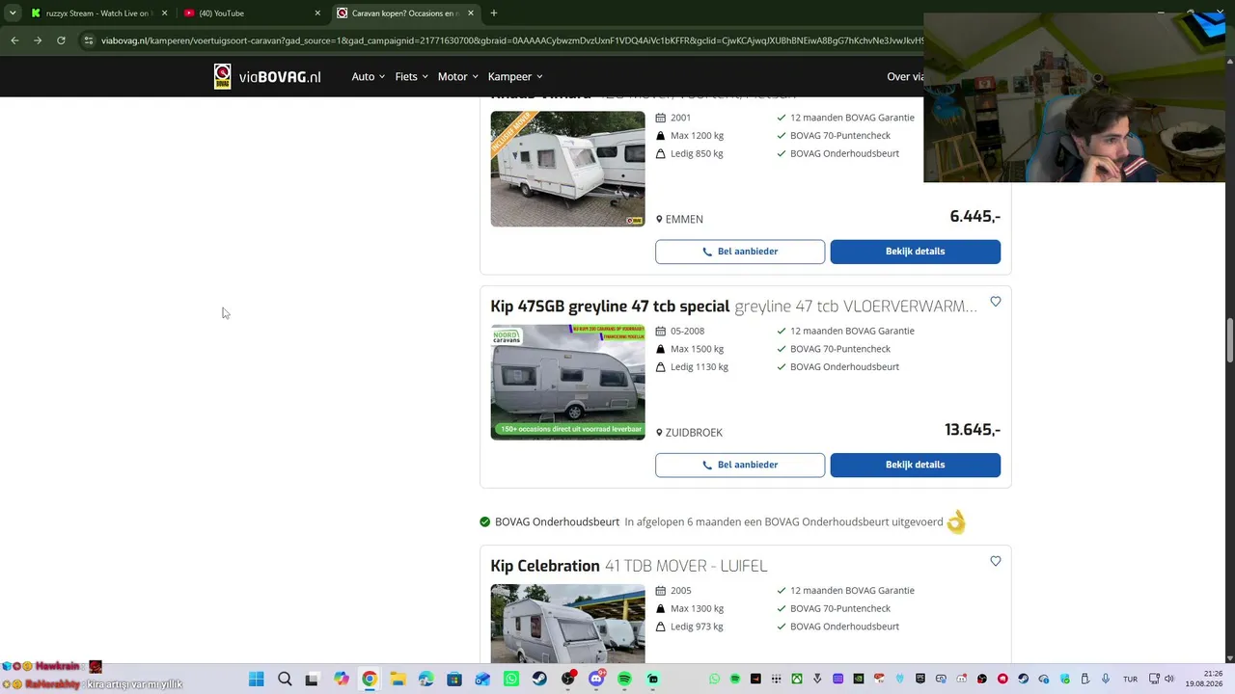Open the Emmen caravan photo

pos(567,169)
